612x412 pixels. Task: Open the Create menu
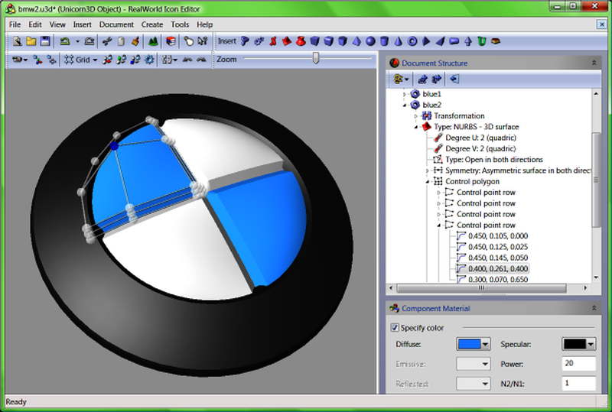coord(152,24)
